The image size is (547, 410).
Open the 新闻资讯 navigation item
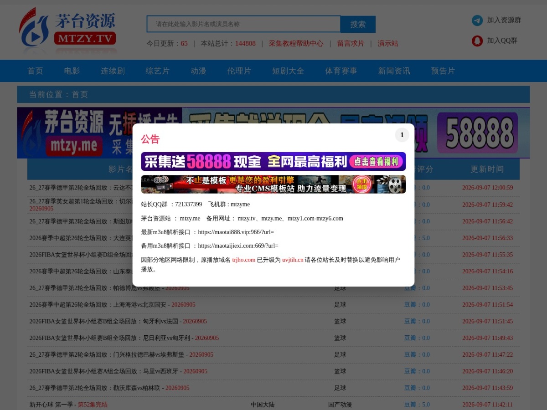coord(394,71)
